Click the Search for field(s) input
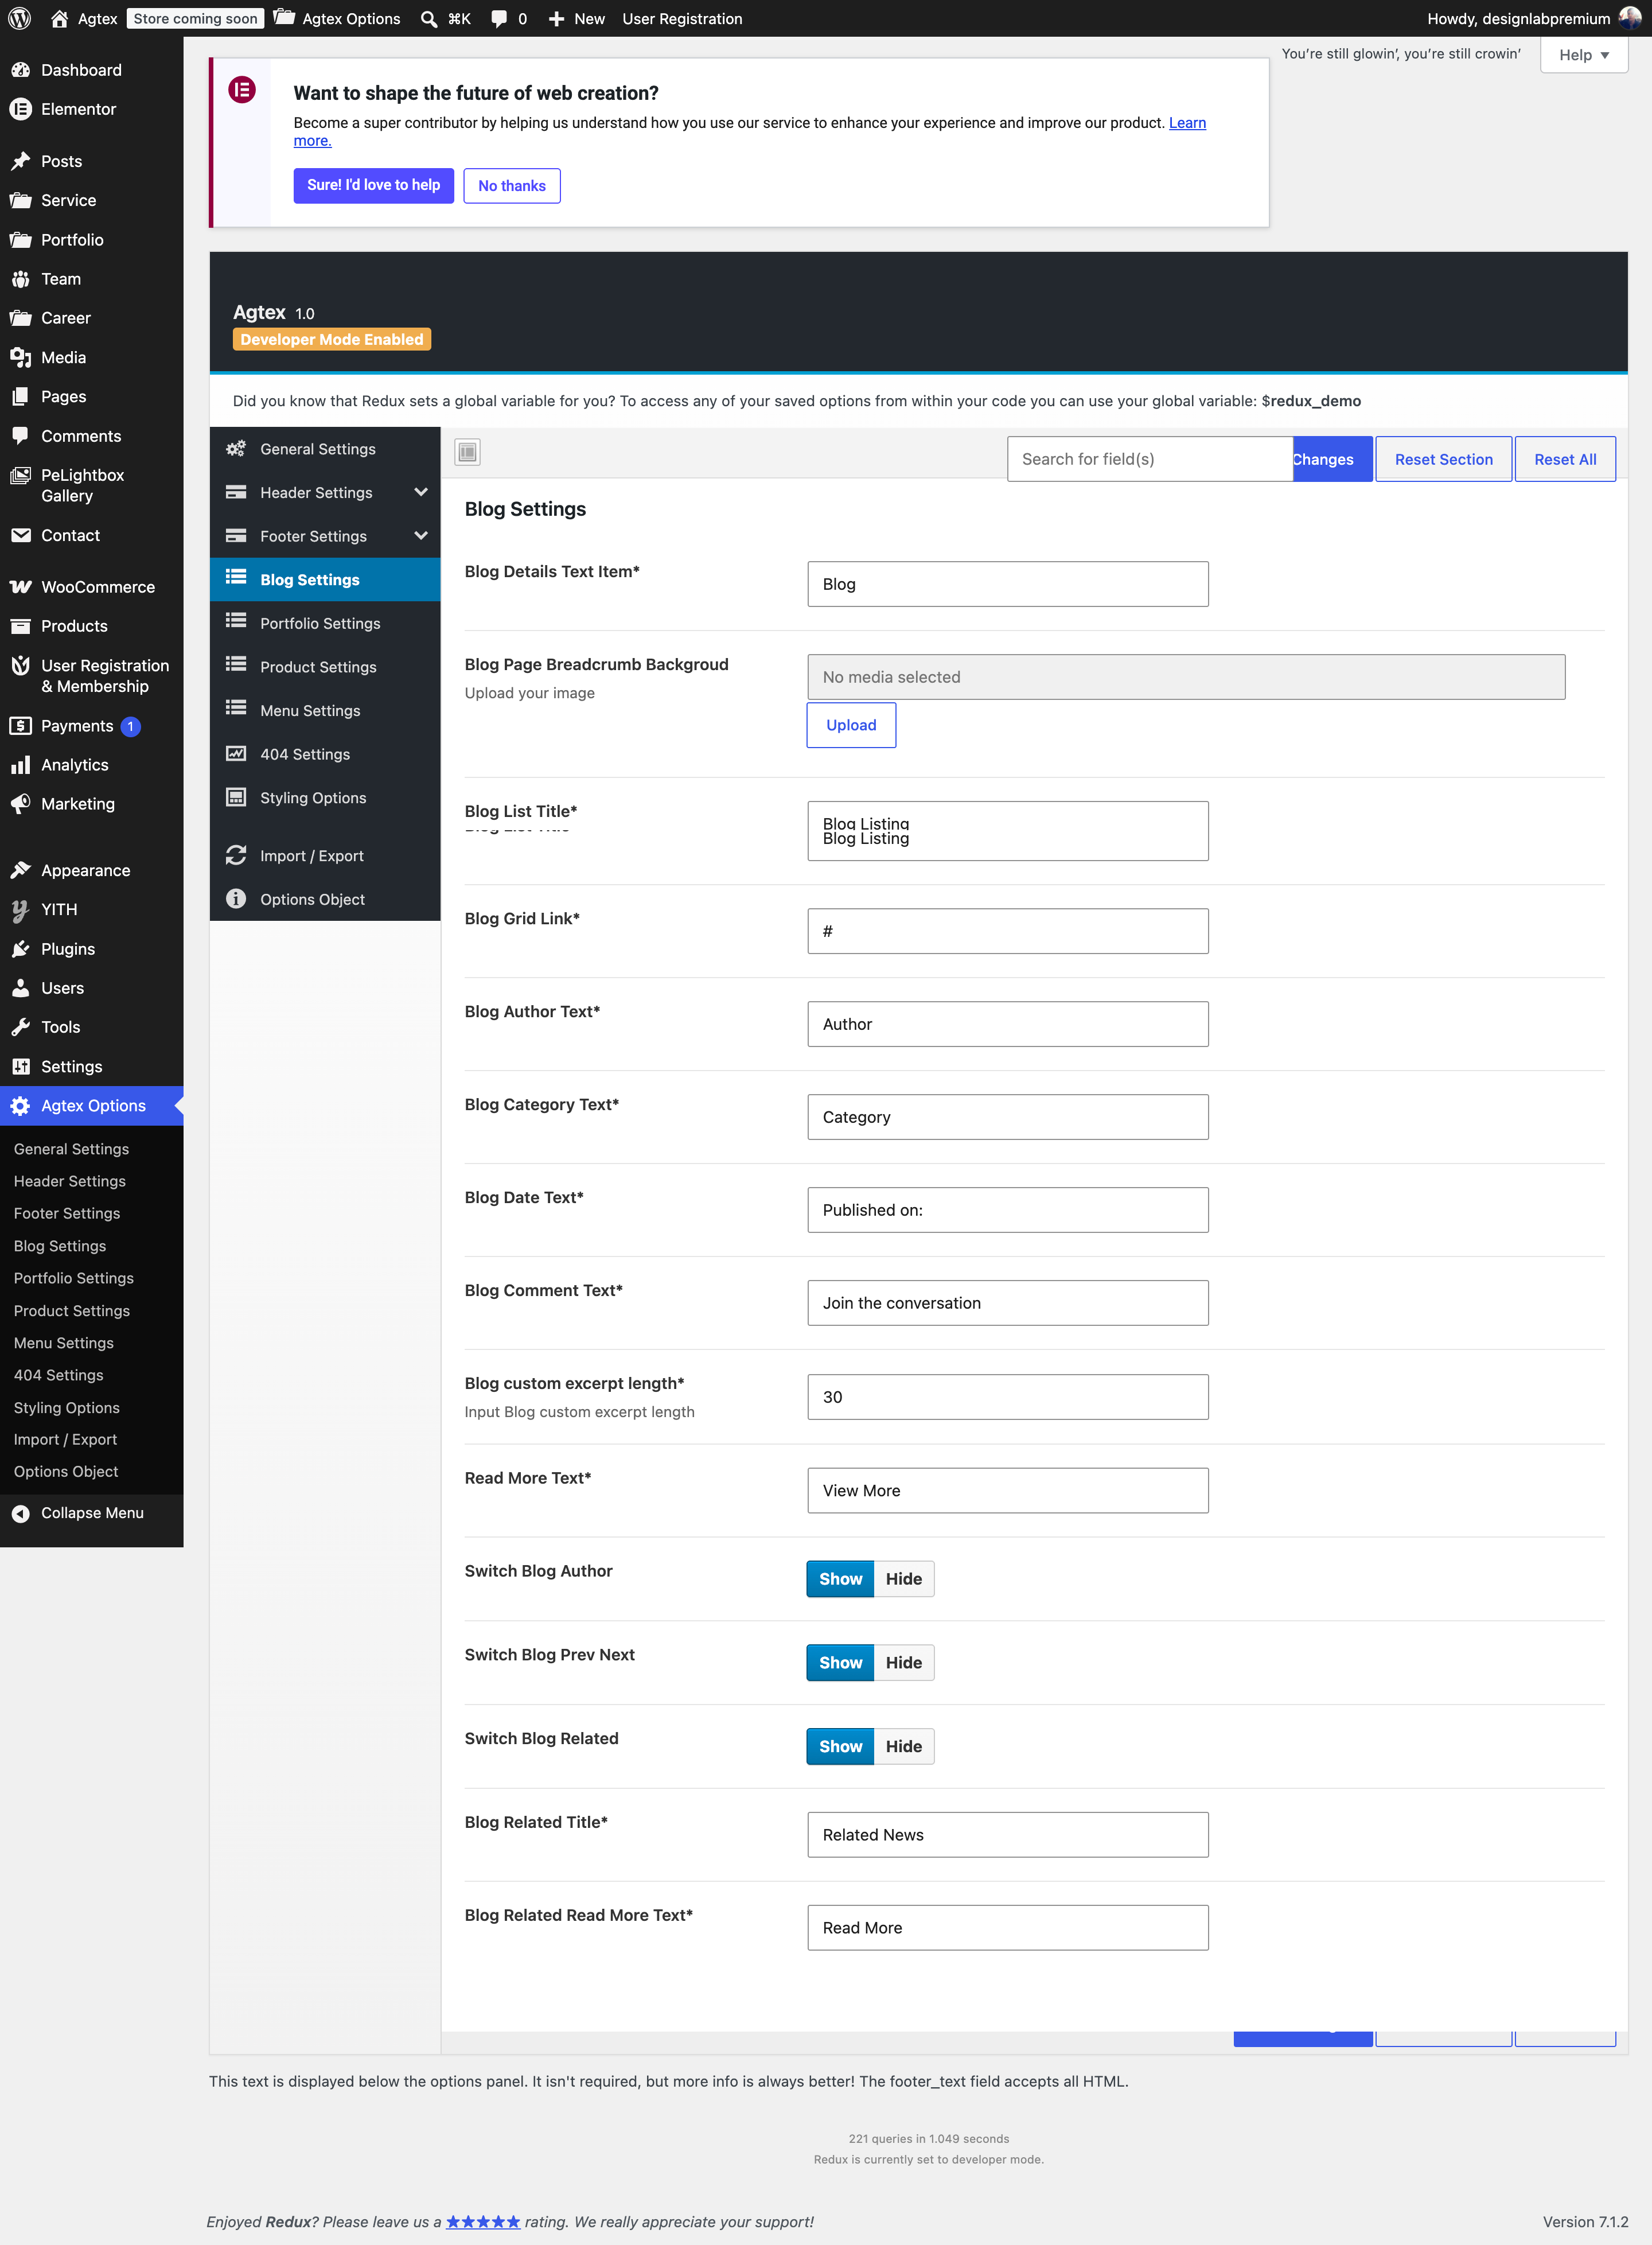 1150,459
